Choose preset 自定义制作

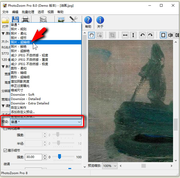(x=46, y=108)
